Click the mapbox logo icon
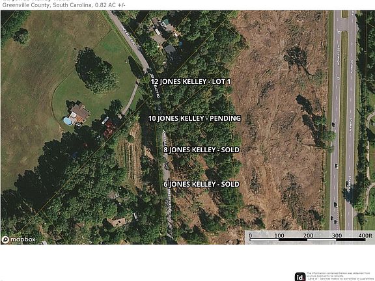Image resolution: width=375 pixels, height=281 pixels. (x=5, y=239)
